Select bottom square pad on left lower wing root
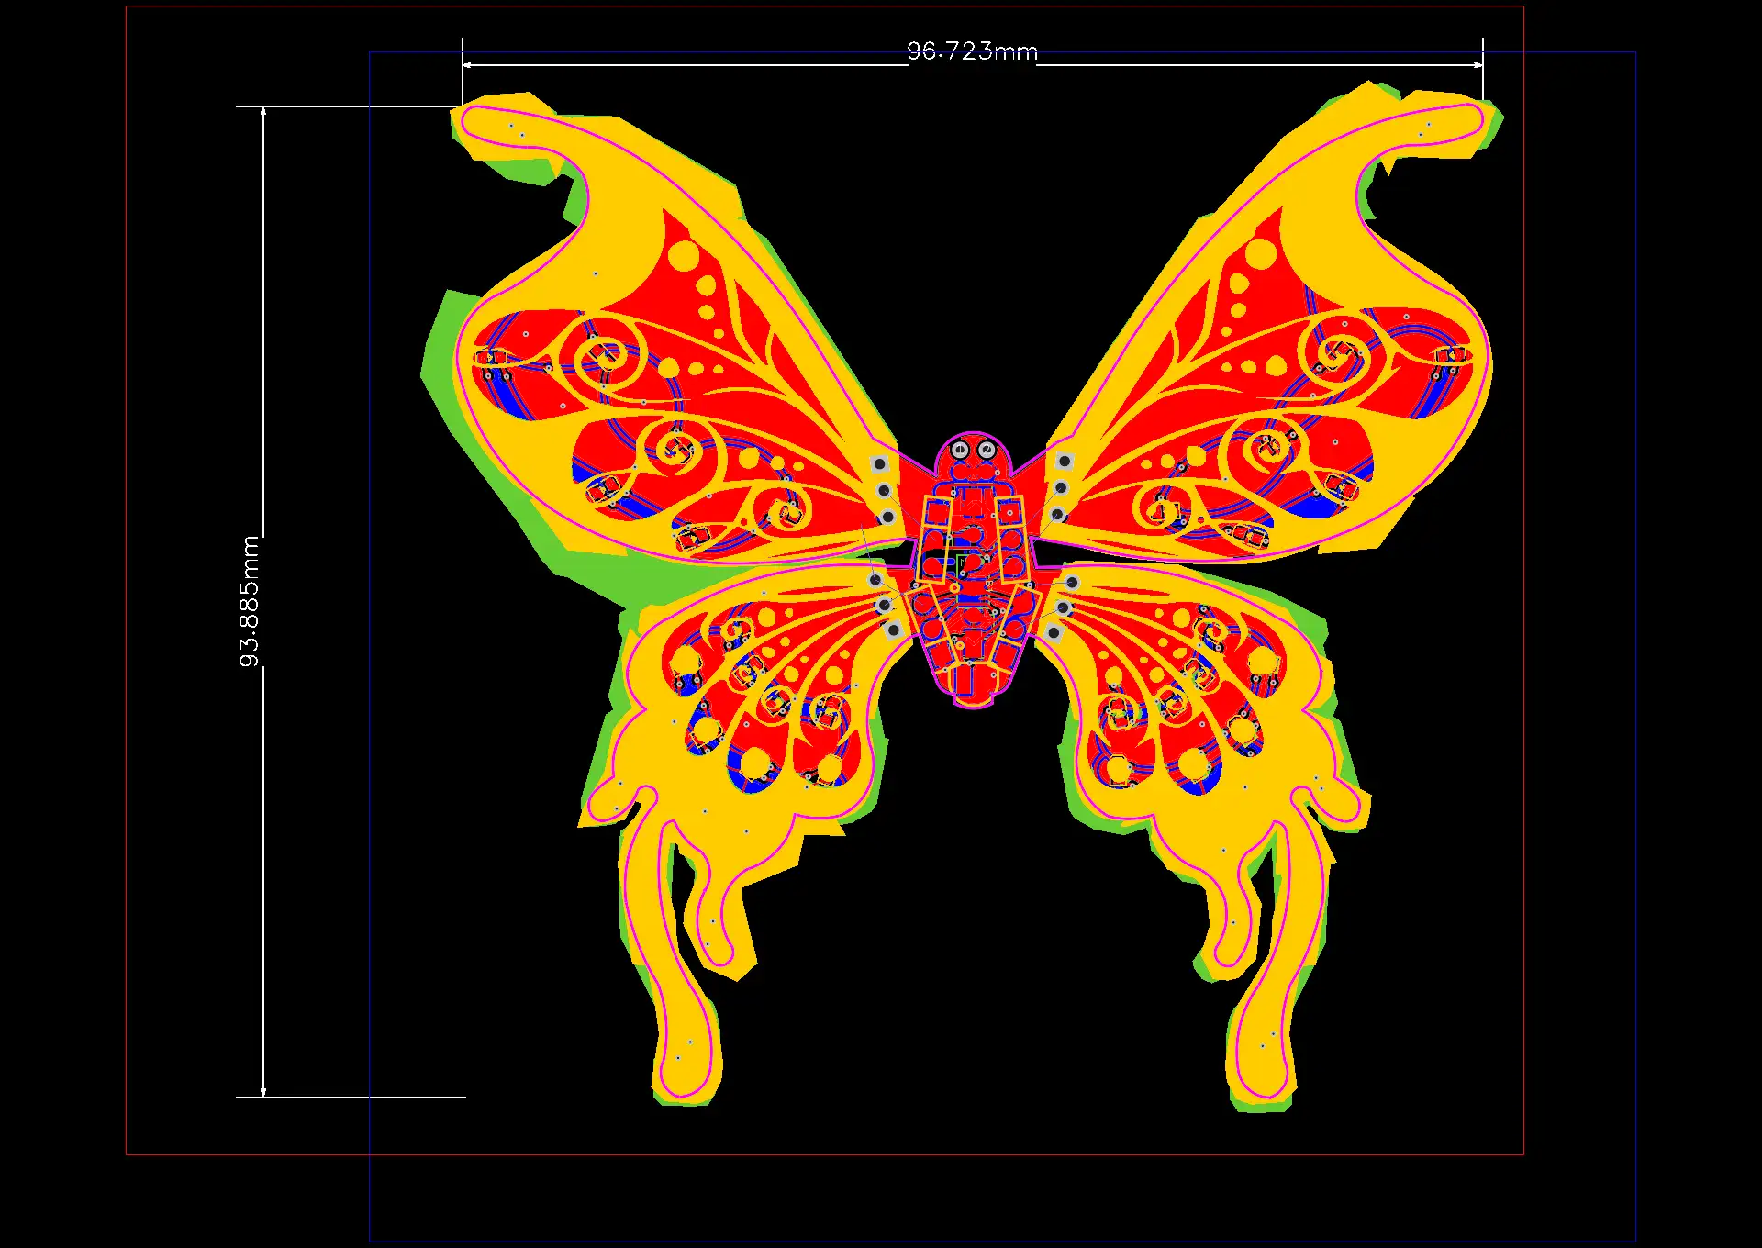1762x1248 pixels. click(893, 630)
